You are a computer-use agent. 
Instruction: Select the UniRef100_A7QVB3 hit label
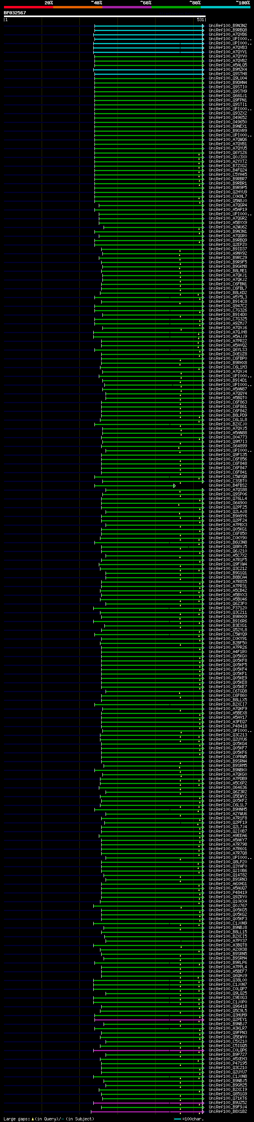pyautogui.click(x=228, y=47)
